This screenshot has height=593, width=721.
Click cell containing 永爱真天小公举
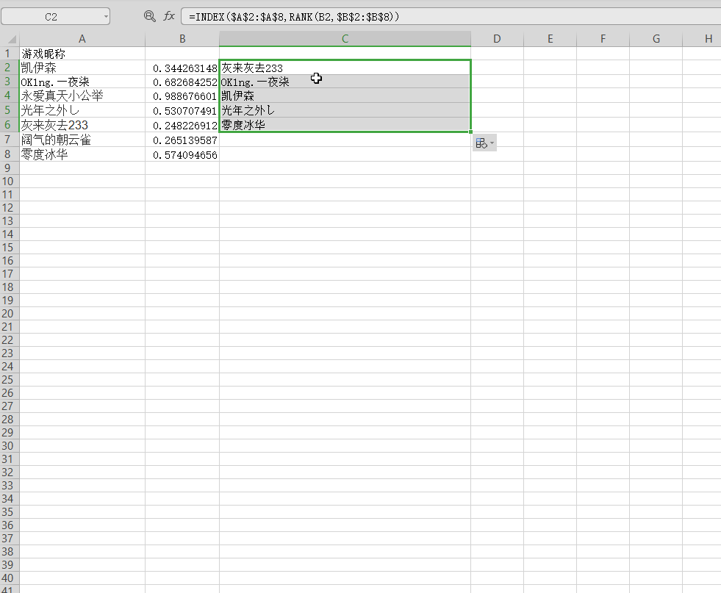[x=82, y=96]
